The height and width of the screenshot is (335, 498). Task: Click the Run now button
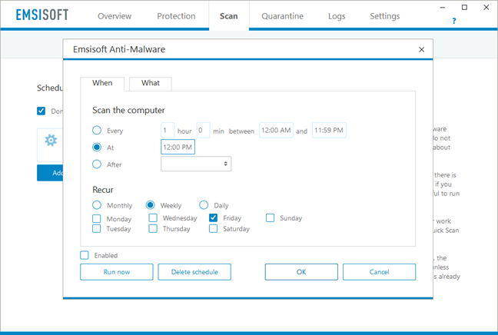coord(117,272)
